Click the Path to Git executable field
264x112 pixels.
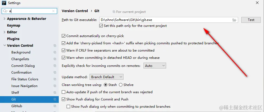pyautogui.click(x=164, y=20)
